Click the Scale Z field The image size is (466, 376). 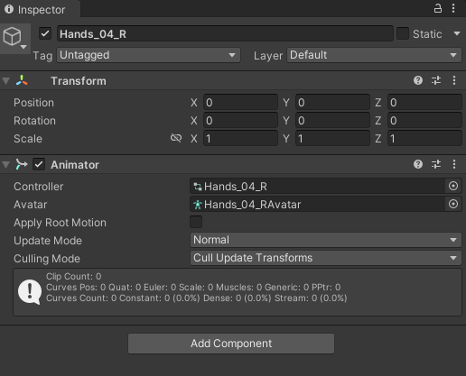[x=424, y=139]
